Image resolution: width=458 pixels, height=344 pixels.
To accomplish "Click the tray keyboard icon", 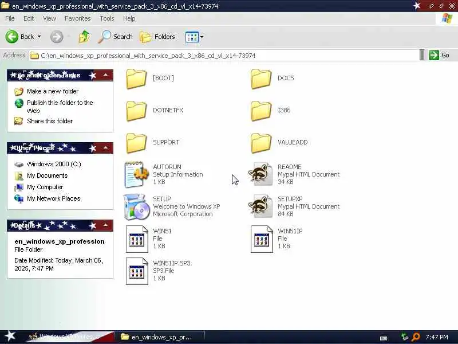I will click(384, 338).
